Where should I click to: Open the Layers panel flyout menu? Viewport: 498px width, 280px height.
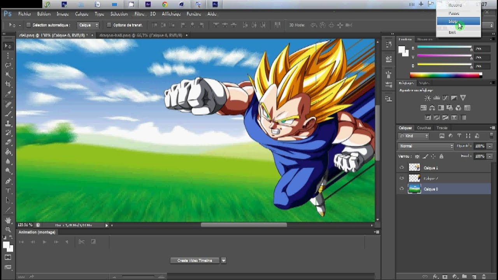[x=493, y=128]
